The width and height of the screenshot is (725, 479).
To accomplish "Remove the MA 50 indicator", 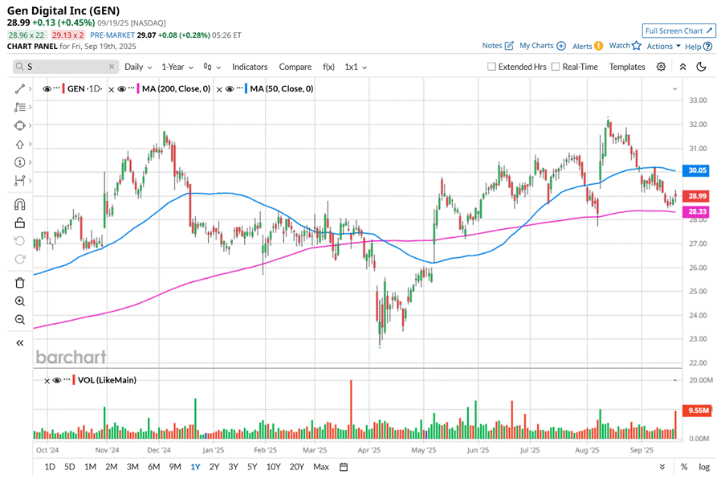I will coord(219,89).
